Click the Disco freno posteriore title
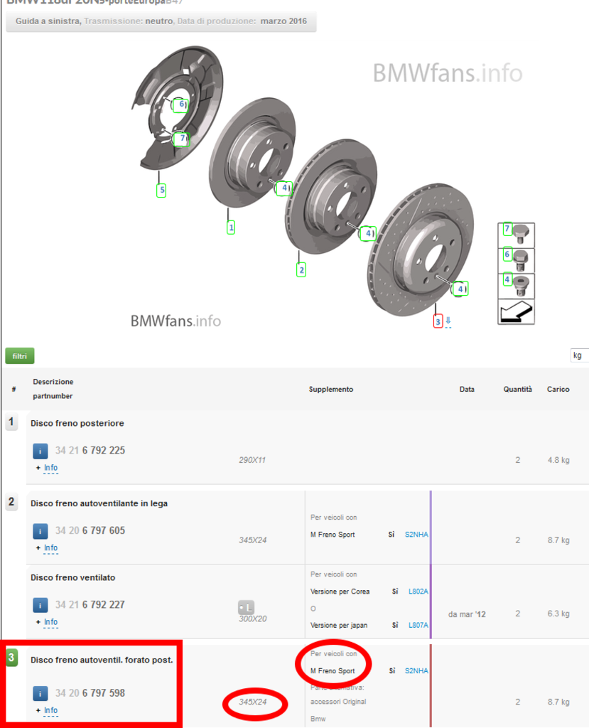This screenshot has height=728, width=589. coord(77,424)
